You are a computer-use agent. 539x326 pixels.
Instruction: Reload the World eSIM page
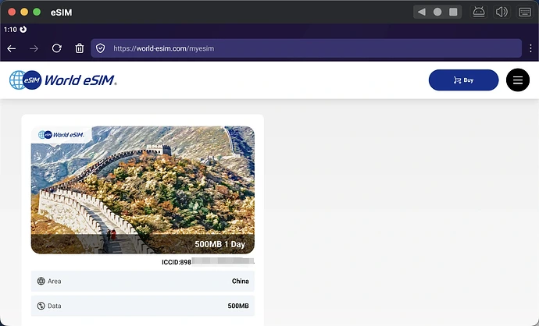(x=56, y=48)
